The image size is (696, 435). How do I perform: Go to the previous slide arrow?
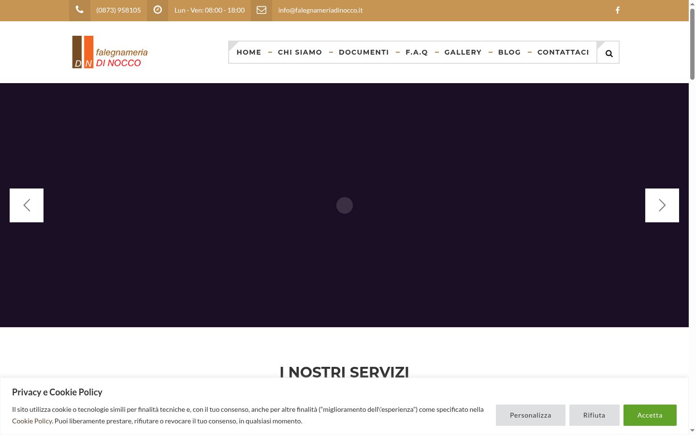click(x=27, y=205)
